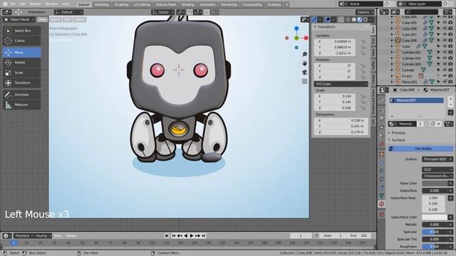Open the Object Mode dropdown
This screenshot has width=456, height=256.
(19, 19)
